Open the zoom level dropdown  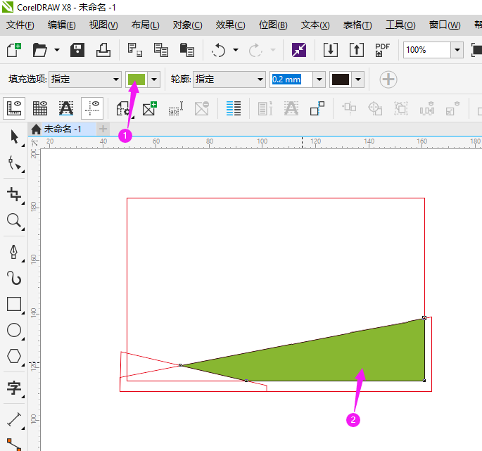tap(457, 50)
